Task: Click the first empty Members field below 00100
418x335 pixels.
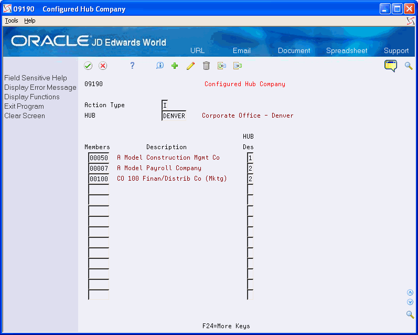Action: point(99,189)
